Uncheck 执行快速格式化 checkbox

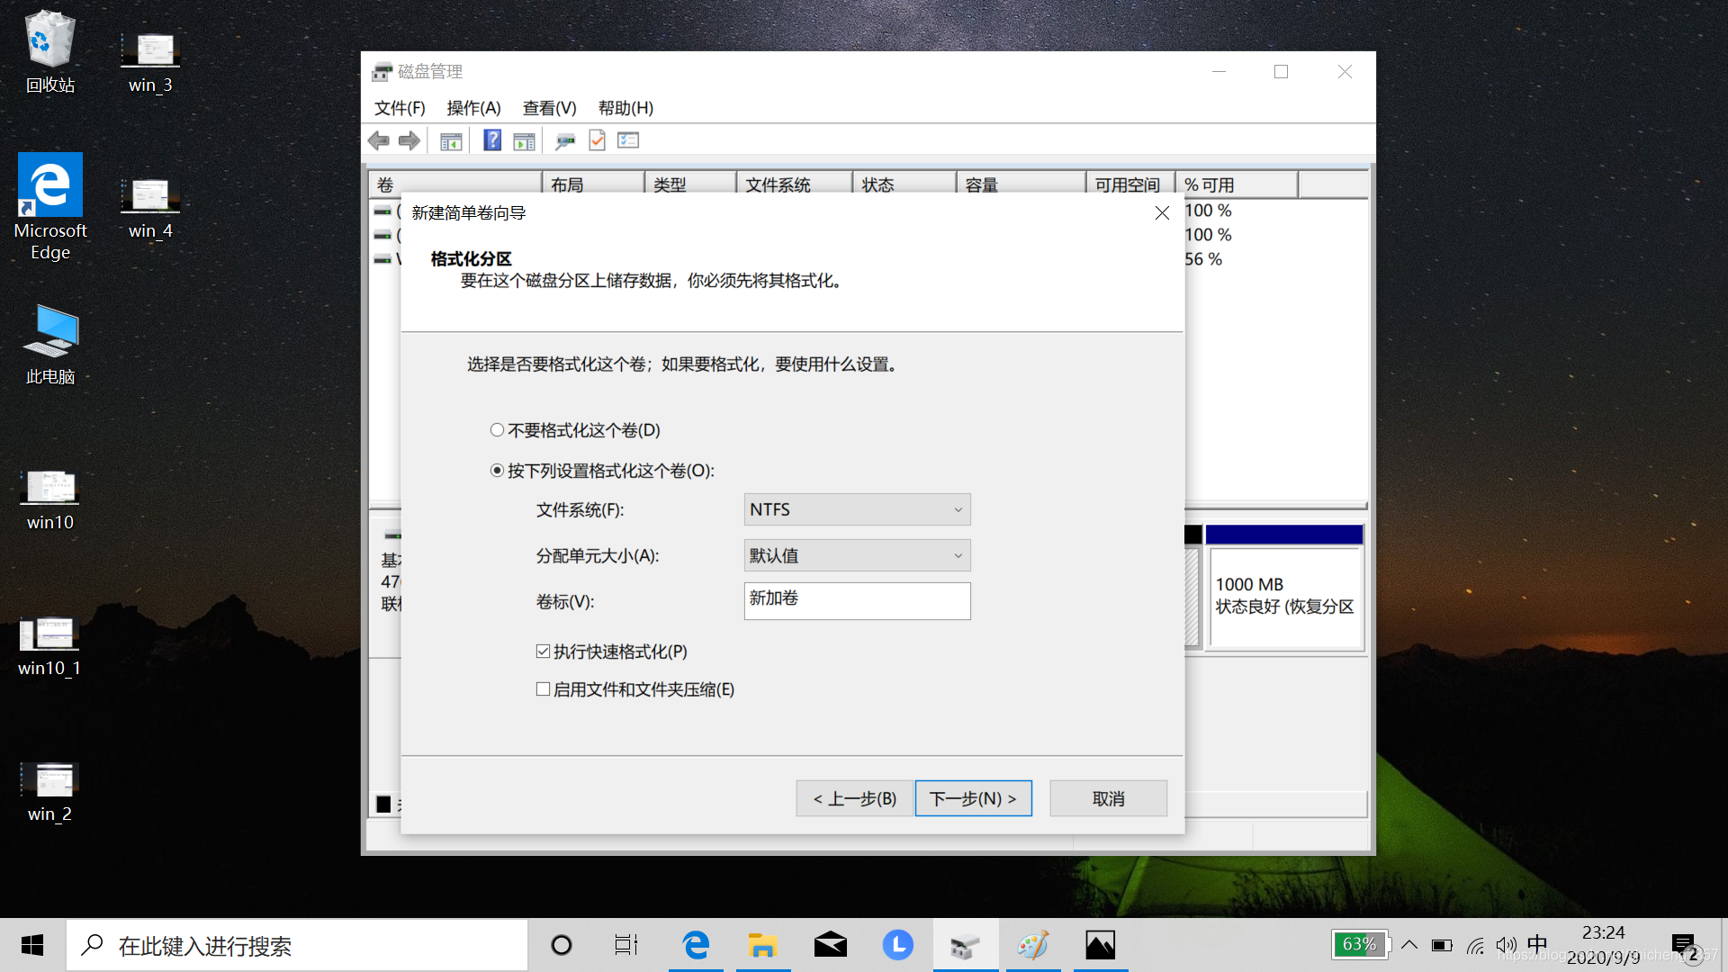[x=543, y=651]
